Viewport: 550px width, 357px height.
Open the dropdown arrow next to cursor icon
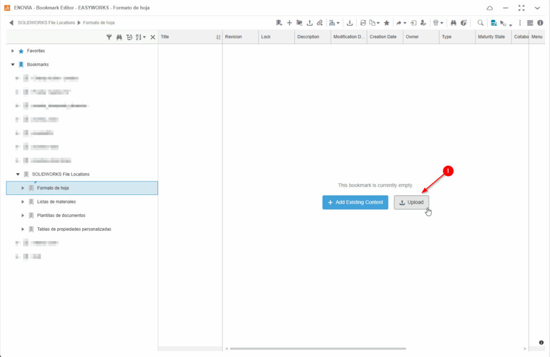click(510, 25)
